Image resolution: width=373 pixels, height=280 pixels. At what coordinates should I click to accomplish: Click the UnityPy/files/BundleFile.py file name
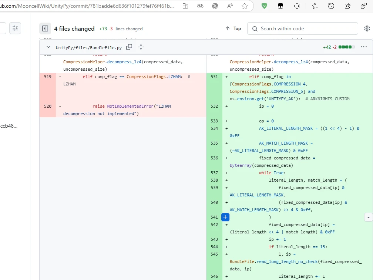(89, 48)
